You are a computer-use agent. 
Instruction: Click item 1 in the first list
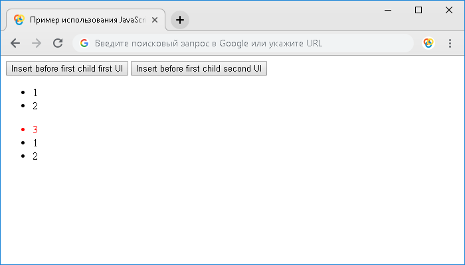35,93
